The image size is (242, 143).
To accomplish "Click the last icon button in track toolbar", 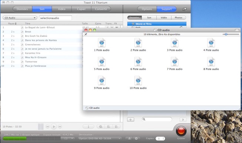I will point(116,126).
